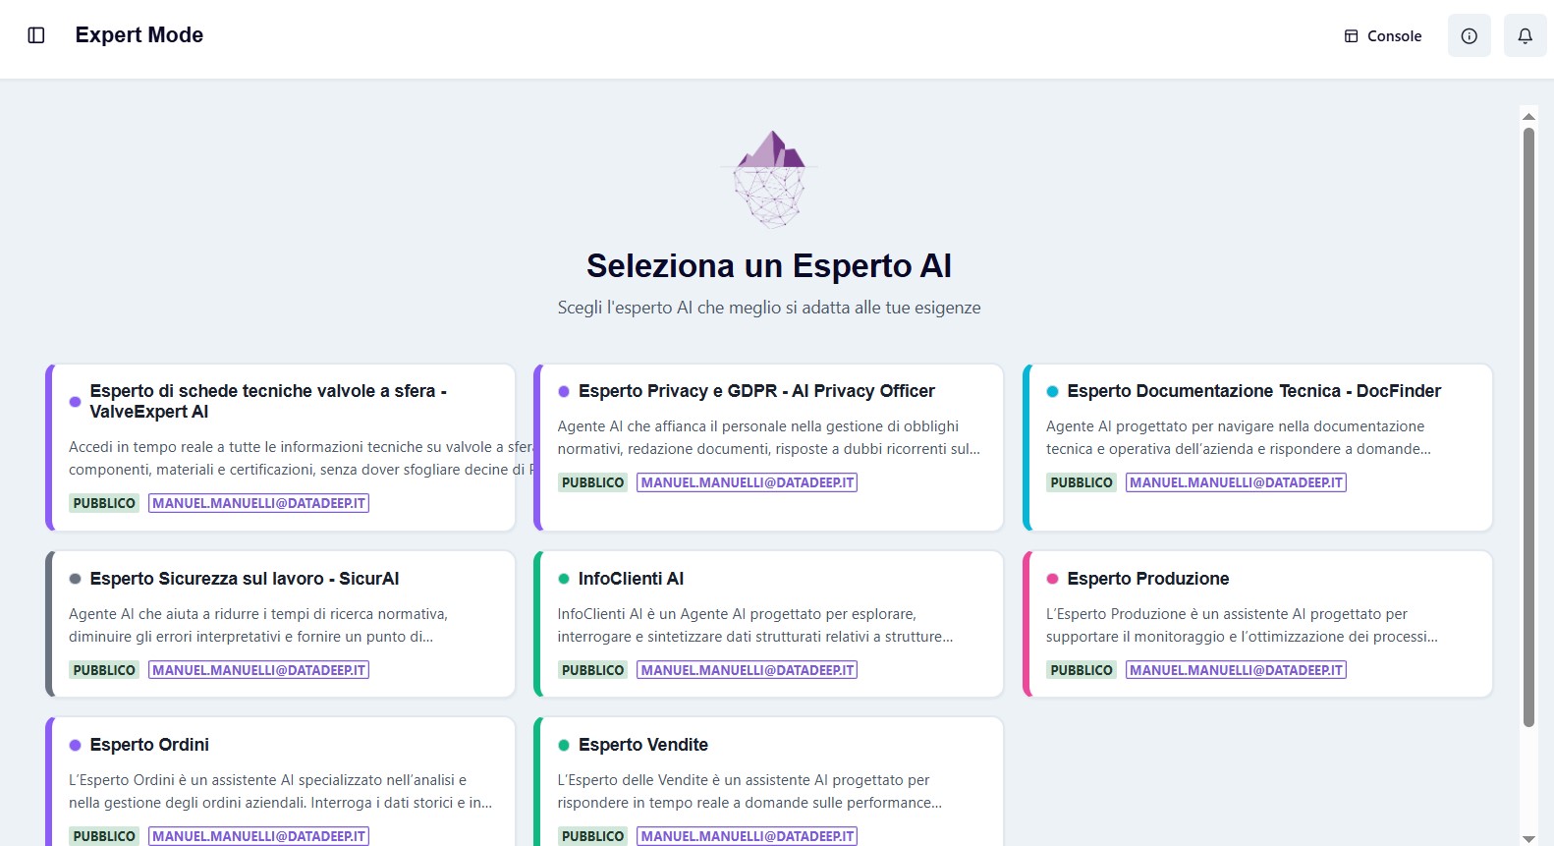Click description 'Agente AI che aiuta a ridurre'

(258, 625)
